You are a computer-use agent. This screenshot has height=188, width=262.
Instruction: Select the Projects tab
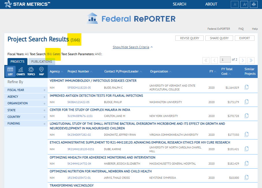[17, 62]
